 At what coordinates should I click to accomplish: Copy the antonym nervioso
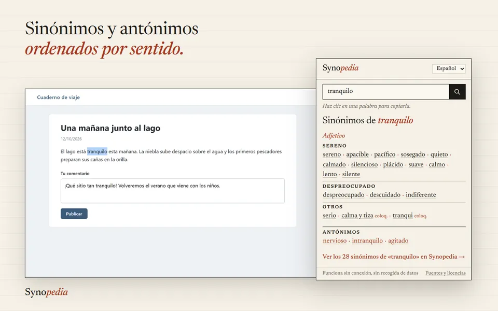[335, 241]
